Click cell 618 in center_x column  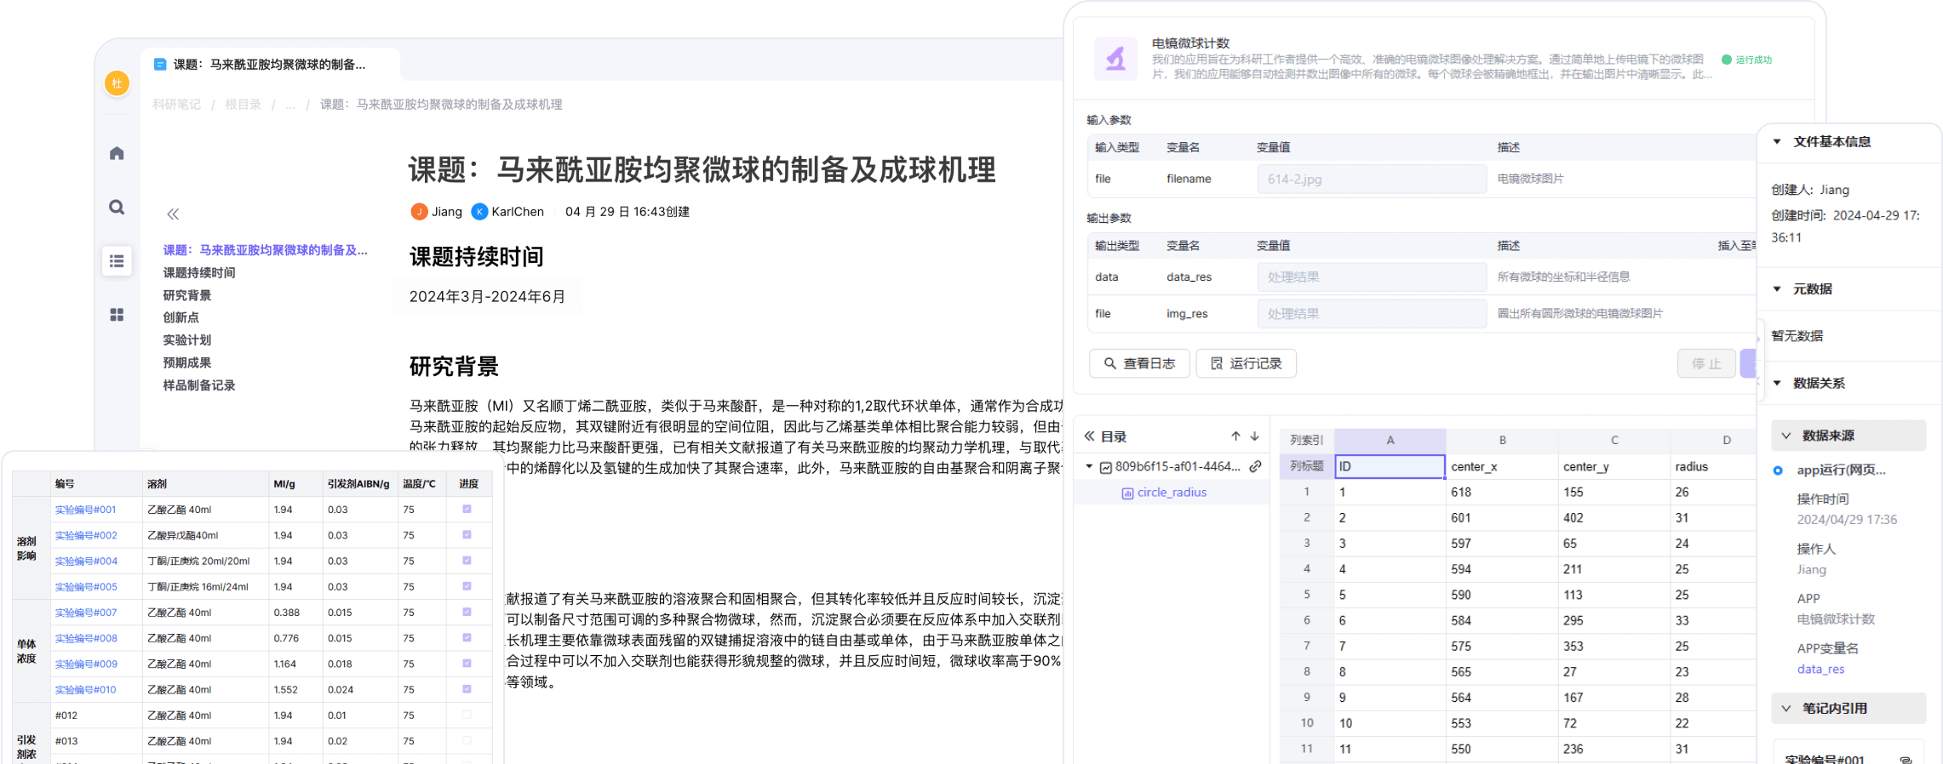[x=1502, y=493]
